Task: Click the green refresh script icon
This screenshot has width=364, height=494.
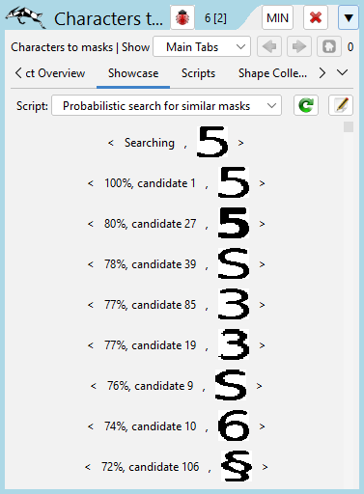Action: click(306, 105)
